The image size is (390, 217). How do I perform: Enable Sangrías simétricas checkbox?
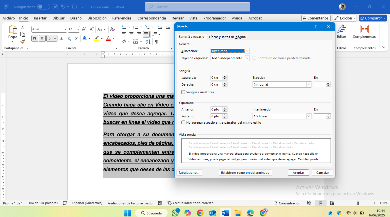pos(183,92)
